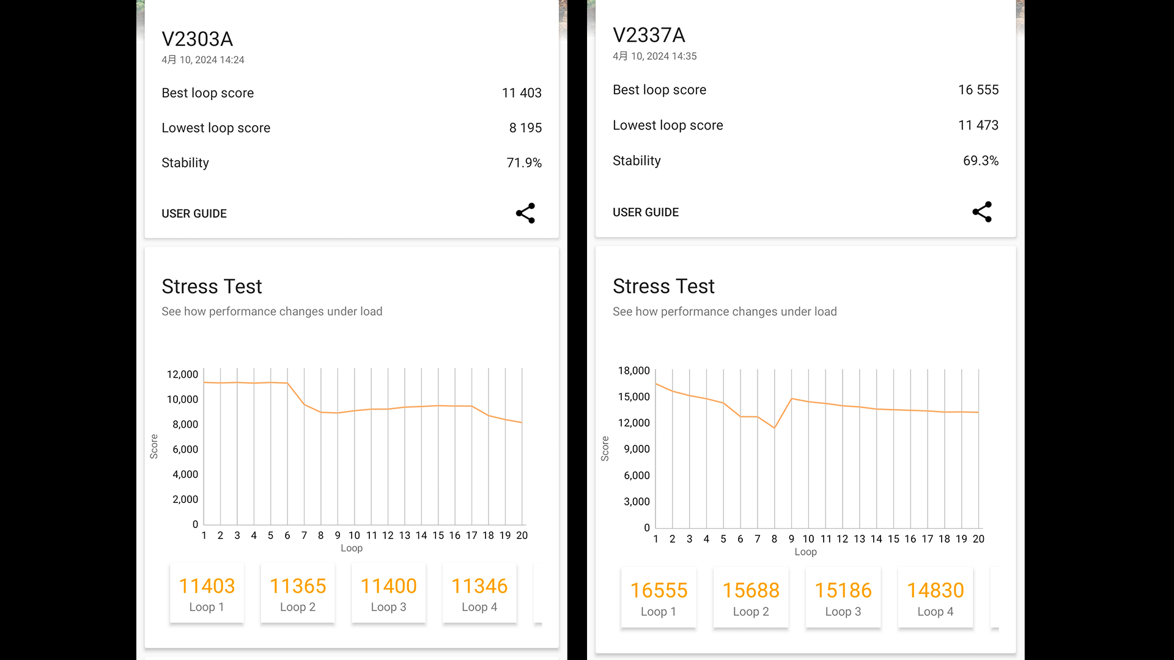Select Loop 3 card showing 15186

(843, 598)
